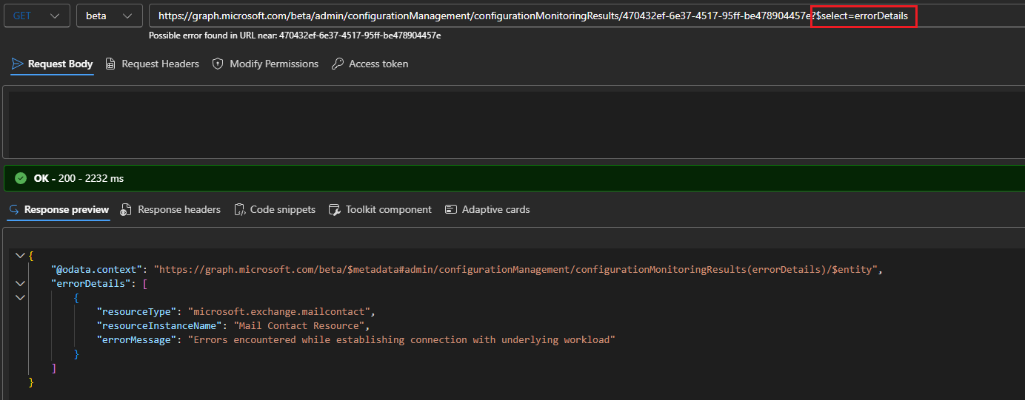Click the Modify Permissions shield icon

click(x=218, y=64)
